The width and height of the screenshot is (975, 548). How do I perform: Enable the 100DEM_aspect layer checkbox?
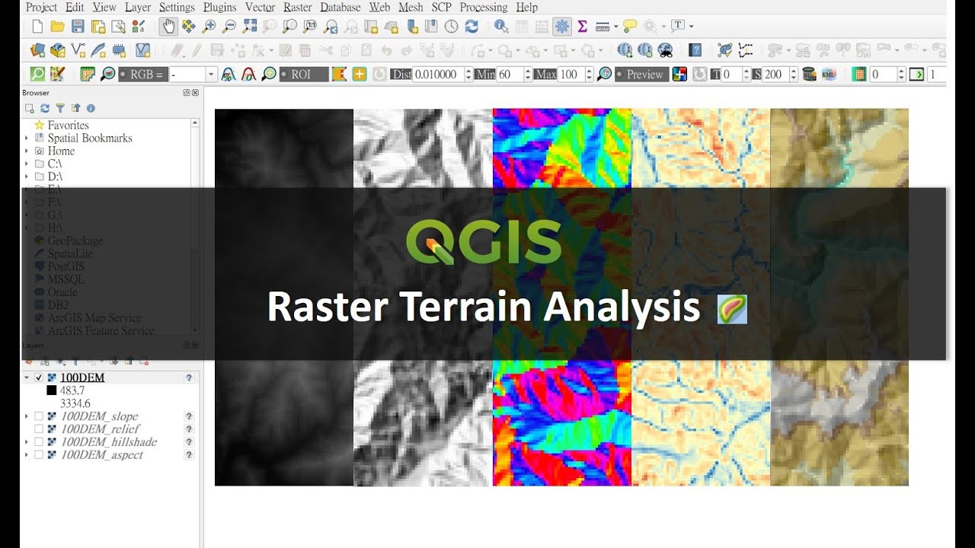coord(39,455)
